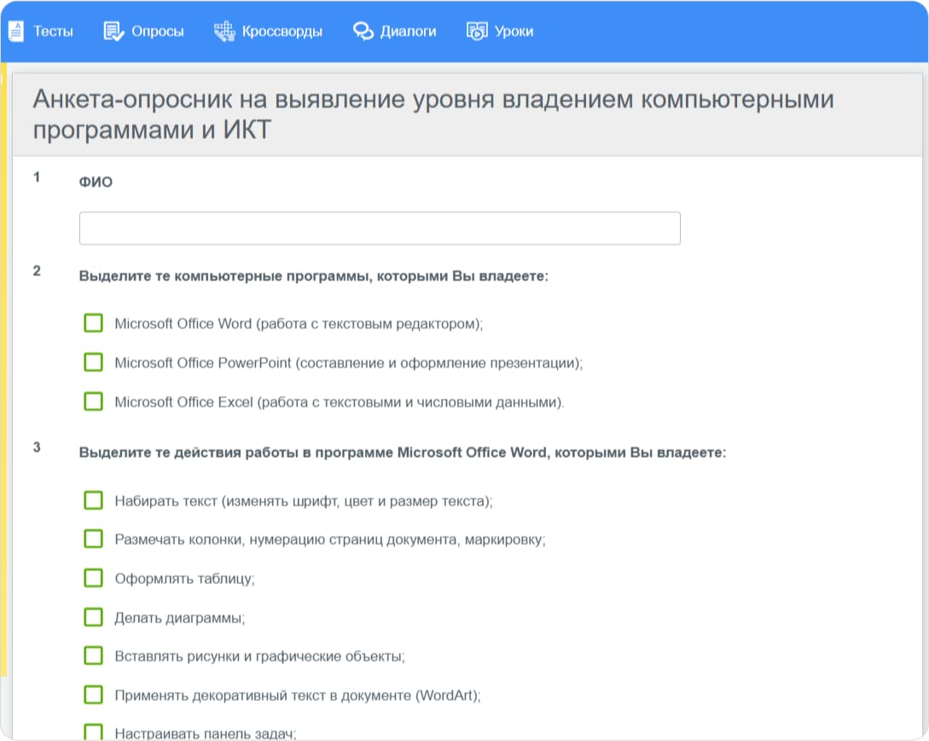This screenshot has height=741, width=929.
Task: Check Microsoft Office Excel checkbox
Action: pyautogui.click(x=93, y=401)
